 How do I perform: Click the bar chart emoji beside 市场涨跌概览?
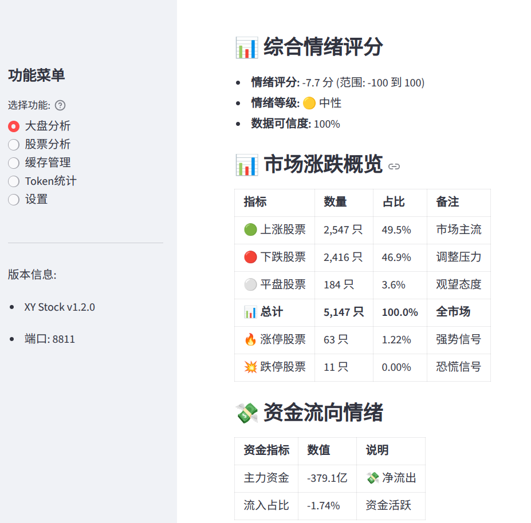246,165
